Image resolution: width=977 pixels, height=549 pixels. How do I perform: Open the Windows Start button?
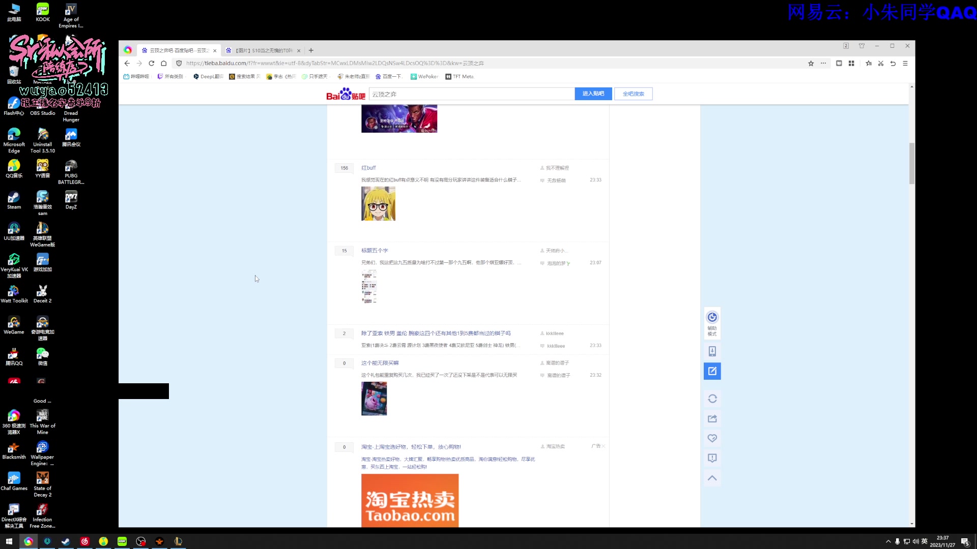coord(9,541)
